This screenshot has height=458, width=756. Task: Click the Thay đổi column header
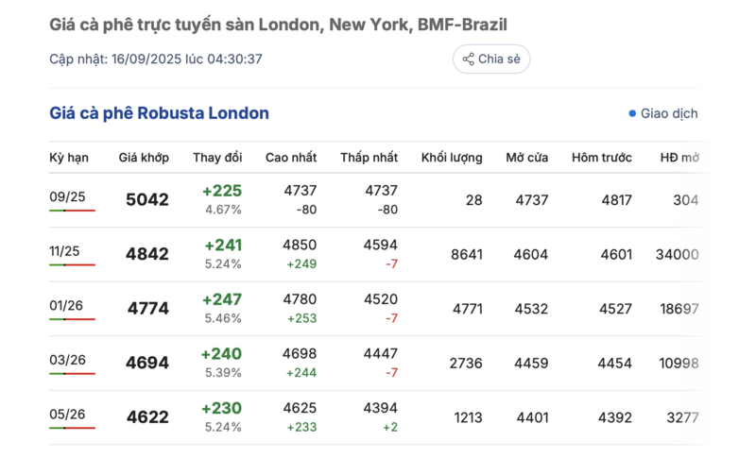coord(217,158)
